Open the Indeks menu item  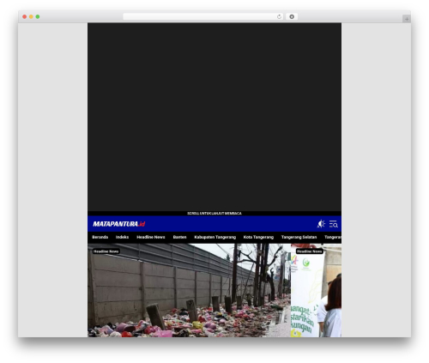[122, 237]
